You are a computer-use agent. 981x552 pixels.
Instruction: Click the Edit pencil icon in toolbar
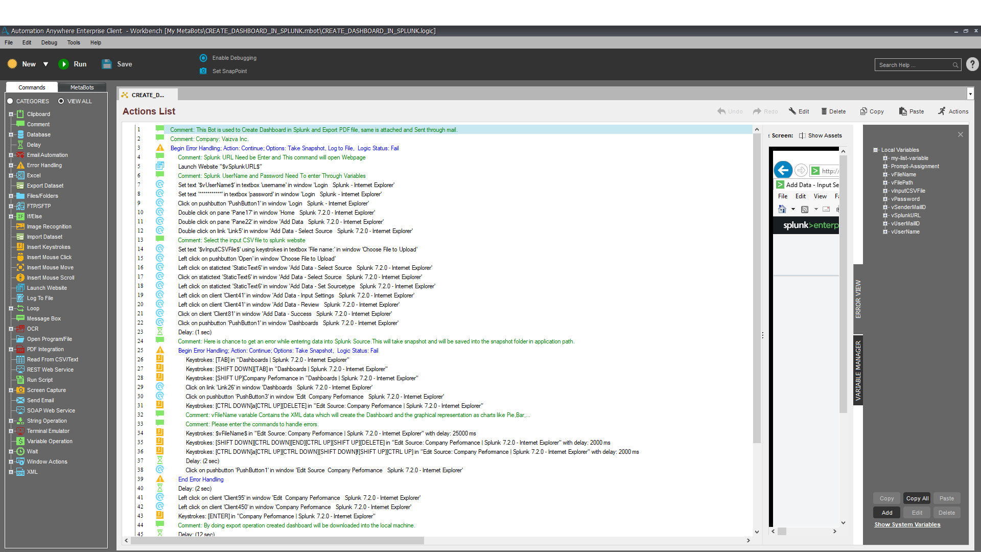[792, 111]
